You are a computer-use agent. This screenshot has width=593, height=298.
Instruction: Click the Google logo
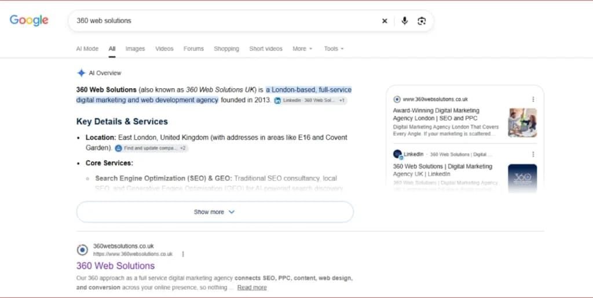coord(29,20)
